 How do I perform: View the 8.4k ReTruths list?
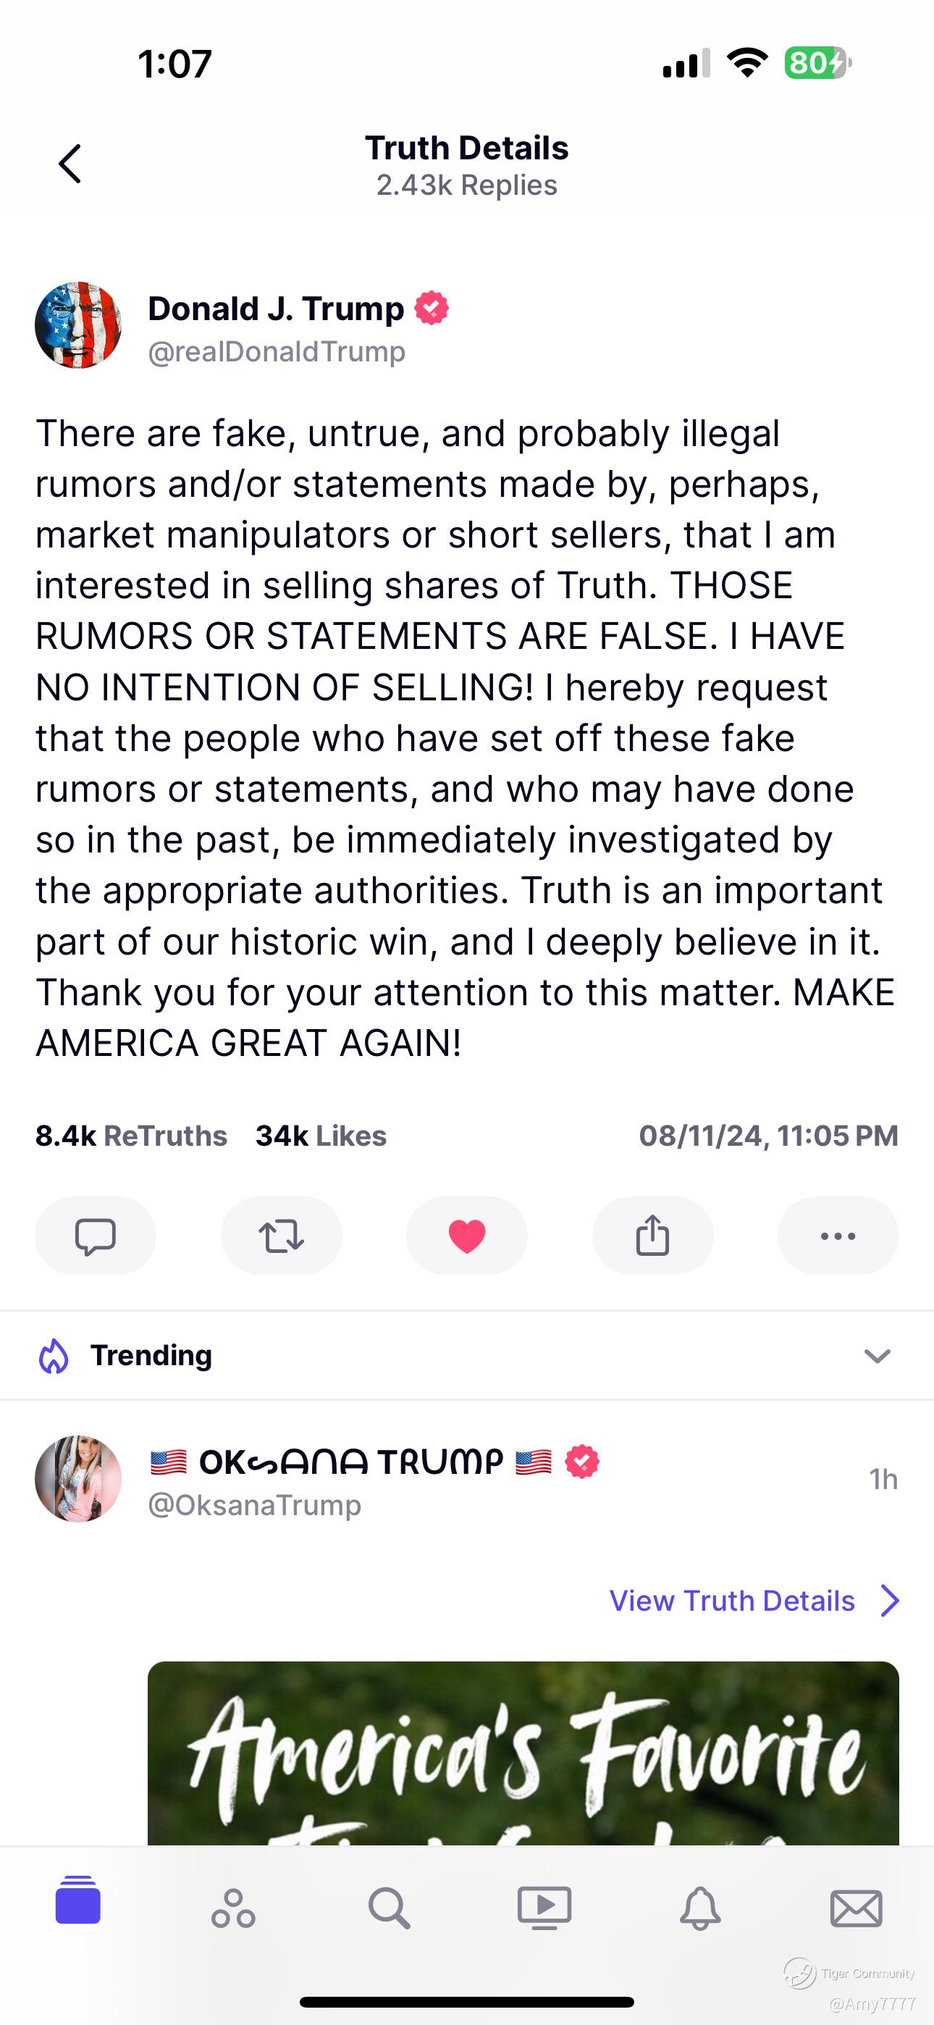(x=130, y=1136)
